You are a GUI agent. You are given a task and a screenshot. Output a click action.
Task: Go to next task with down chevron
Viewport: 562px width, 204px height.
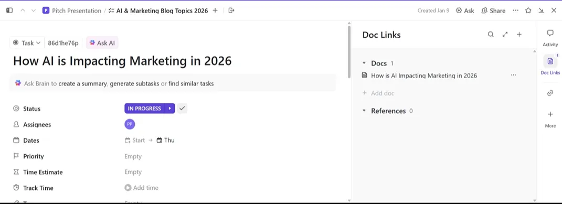(x=34, y=10)
